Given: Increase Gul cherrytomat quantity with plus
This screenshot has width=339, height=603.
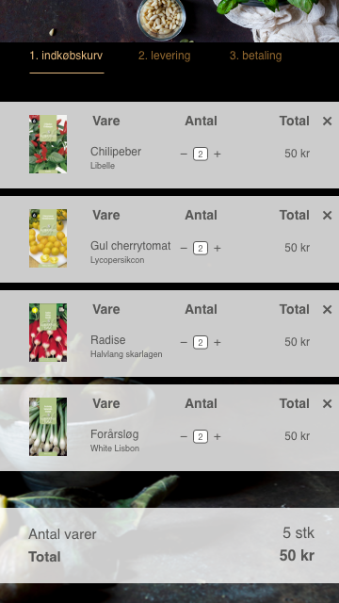Looking at the screenshot, I should click(218, 249).
